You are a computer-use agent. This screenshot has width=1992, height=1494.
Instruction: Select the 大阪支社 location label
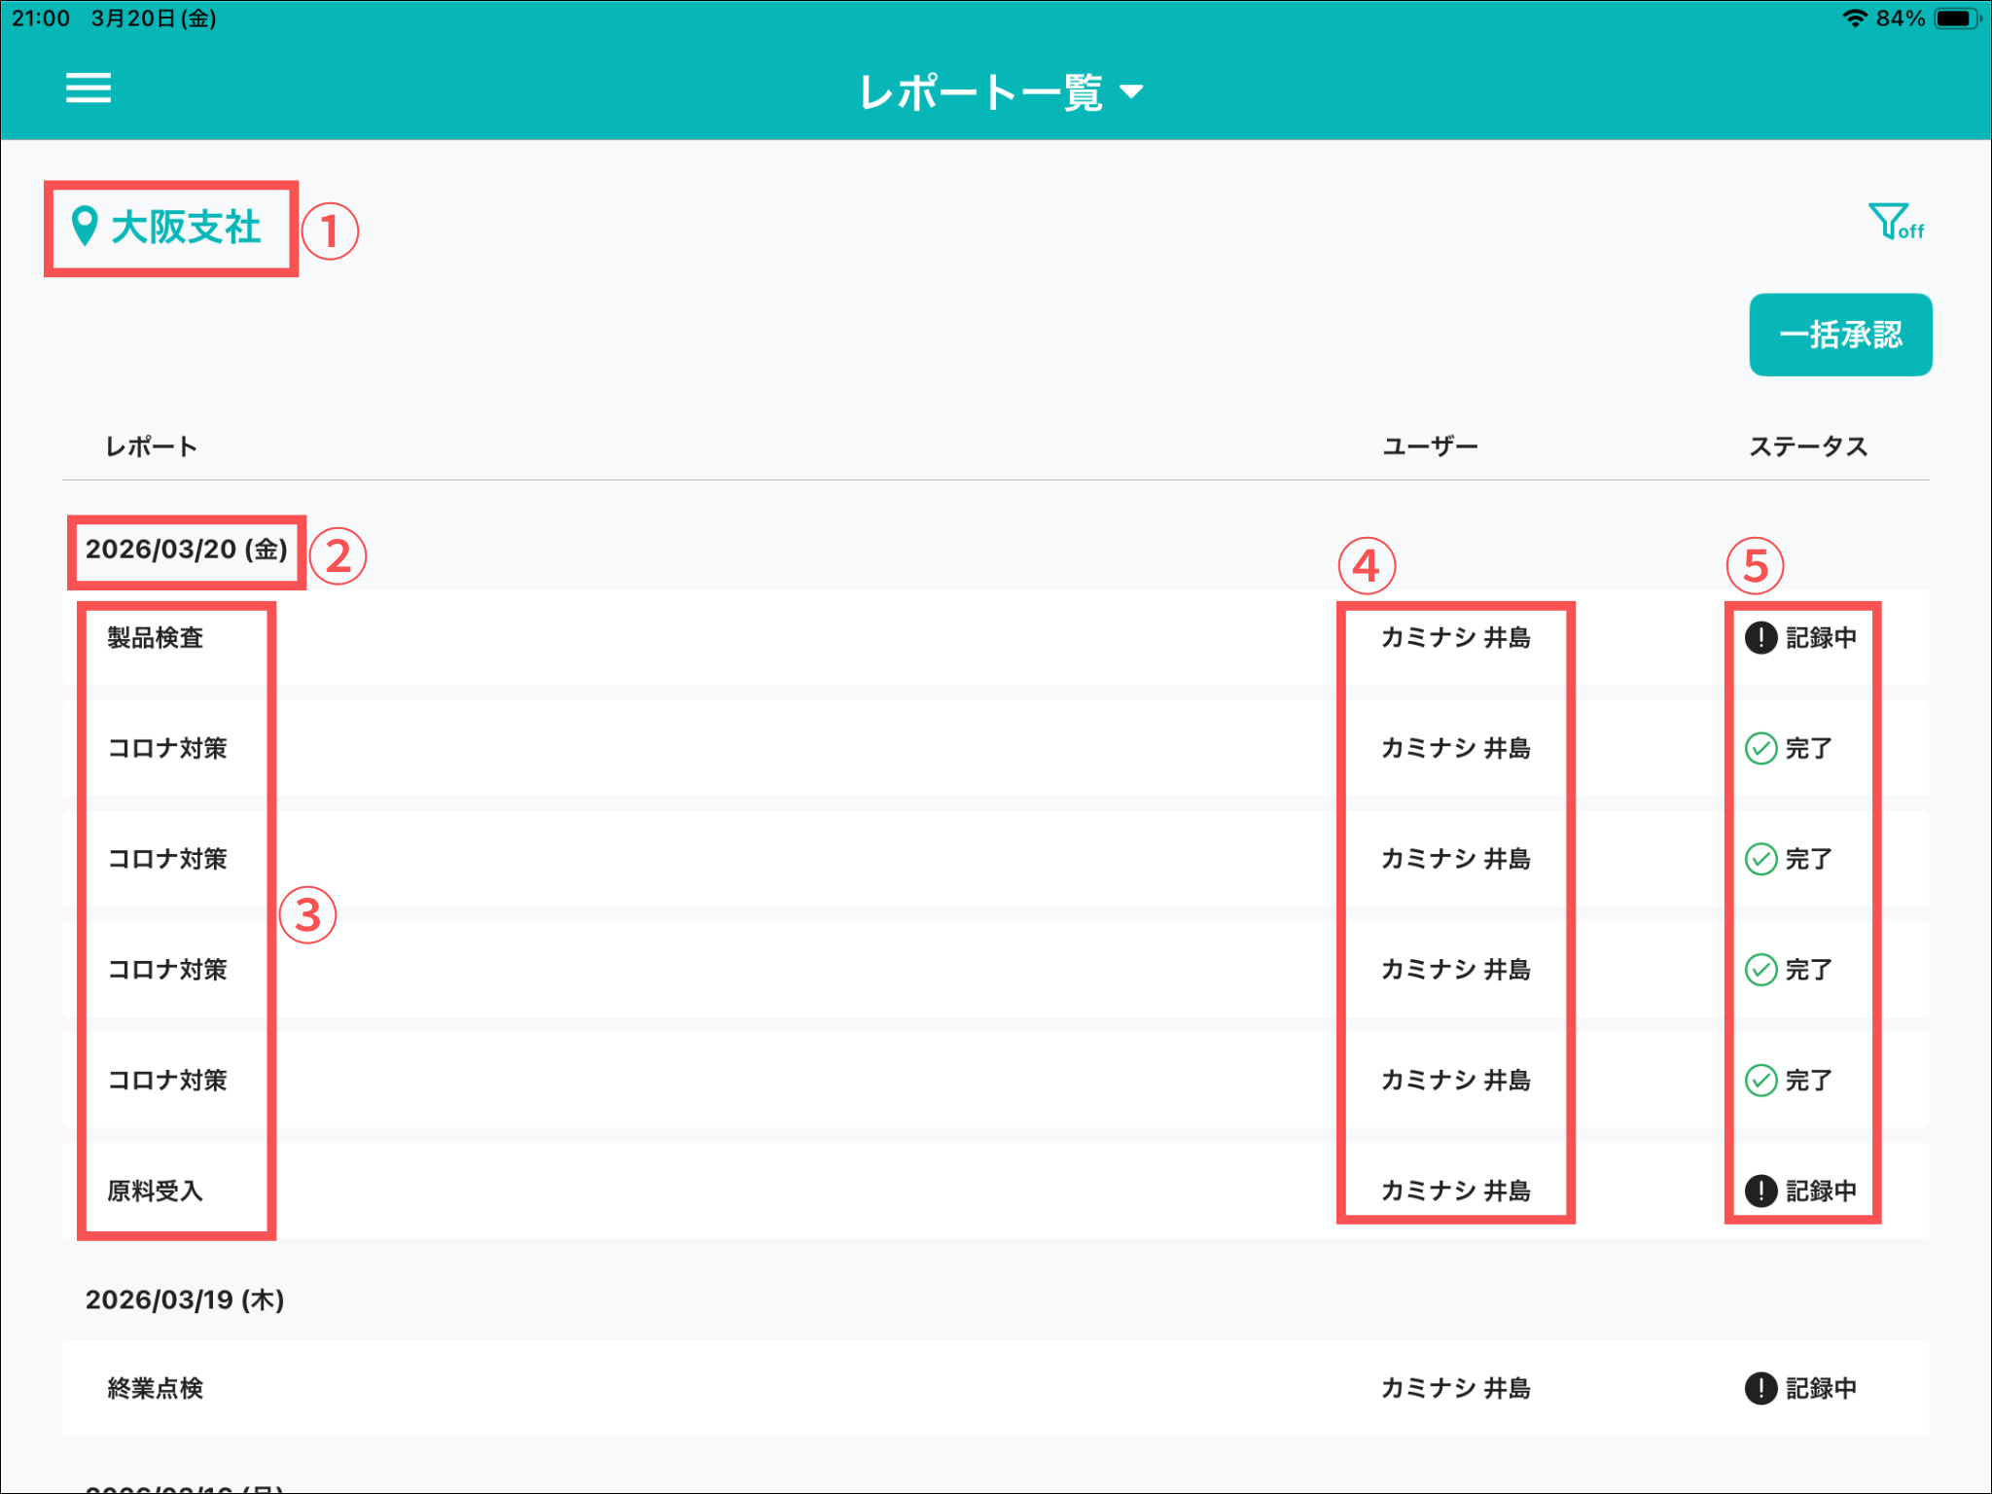coord(186,228)
